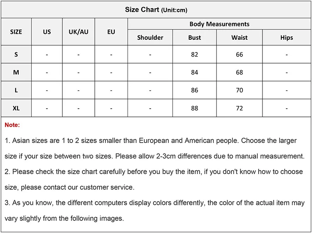Select the SIZE column header
The height and width of the screenshot is (233, 312).
pos(16,32)
